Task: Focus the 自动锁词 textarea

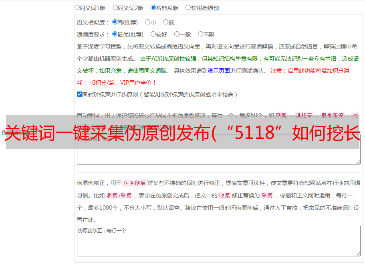Action: [219, 149]
